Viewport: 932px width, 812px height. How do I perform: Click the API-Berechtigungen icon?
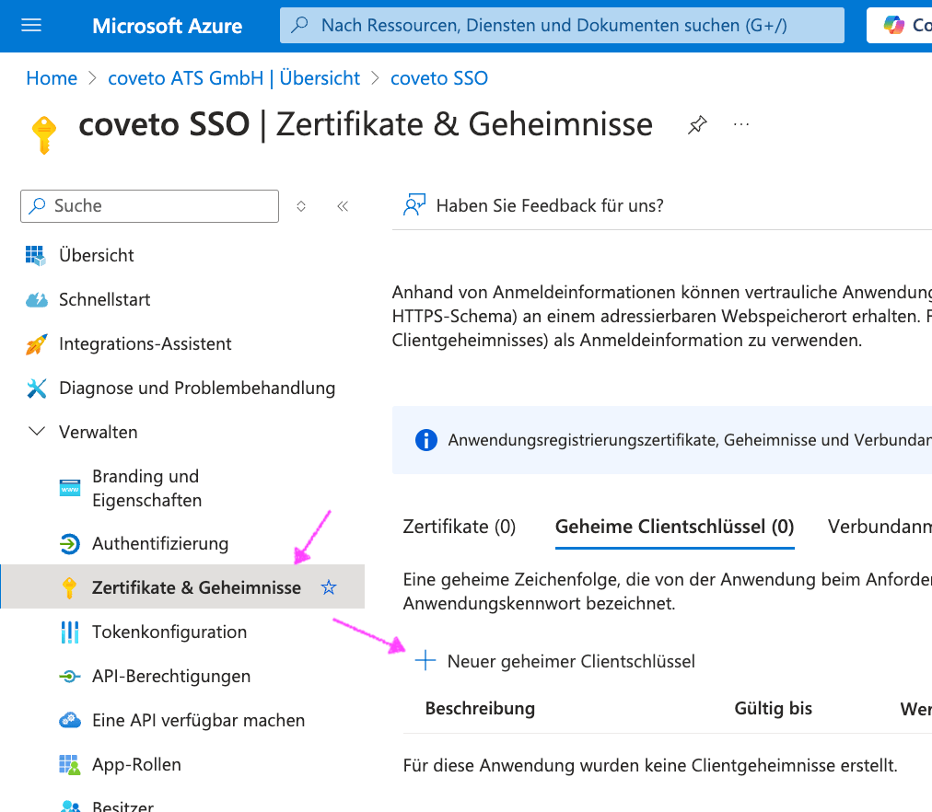point(70,677)
